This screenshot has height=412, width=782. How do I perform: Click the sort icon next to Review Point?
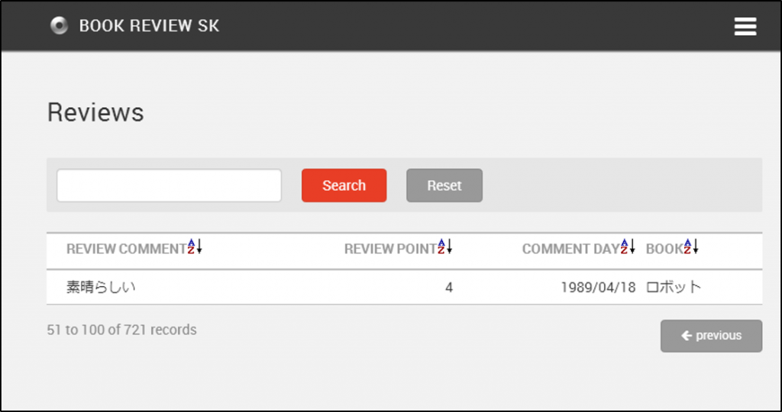point(445,247)
